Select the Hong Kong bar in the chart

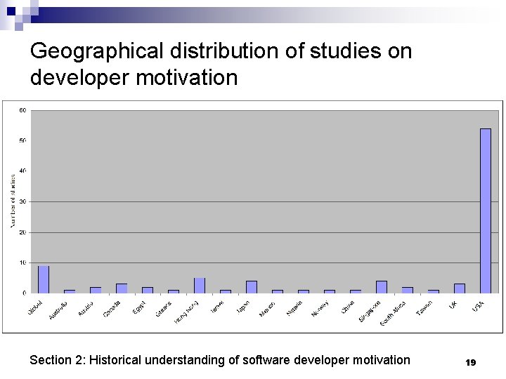click(200, 286)
